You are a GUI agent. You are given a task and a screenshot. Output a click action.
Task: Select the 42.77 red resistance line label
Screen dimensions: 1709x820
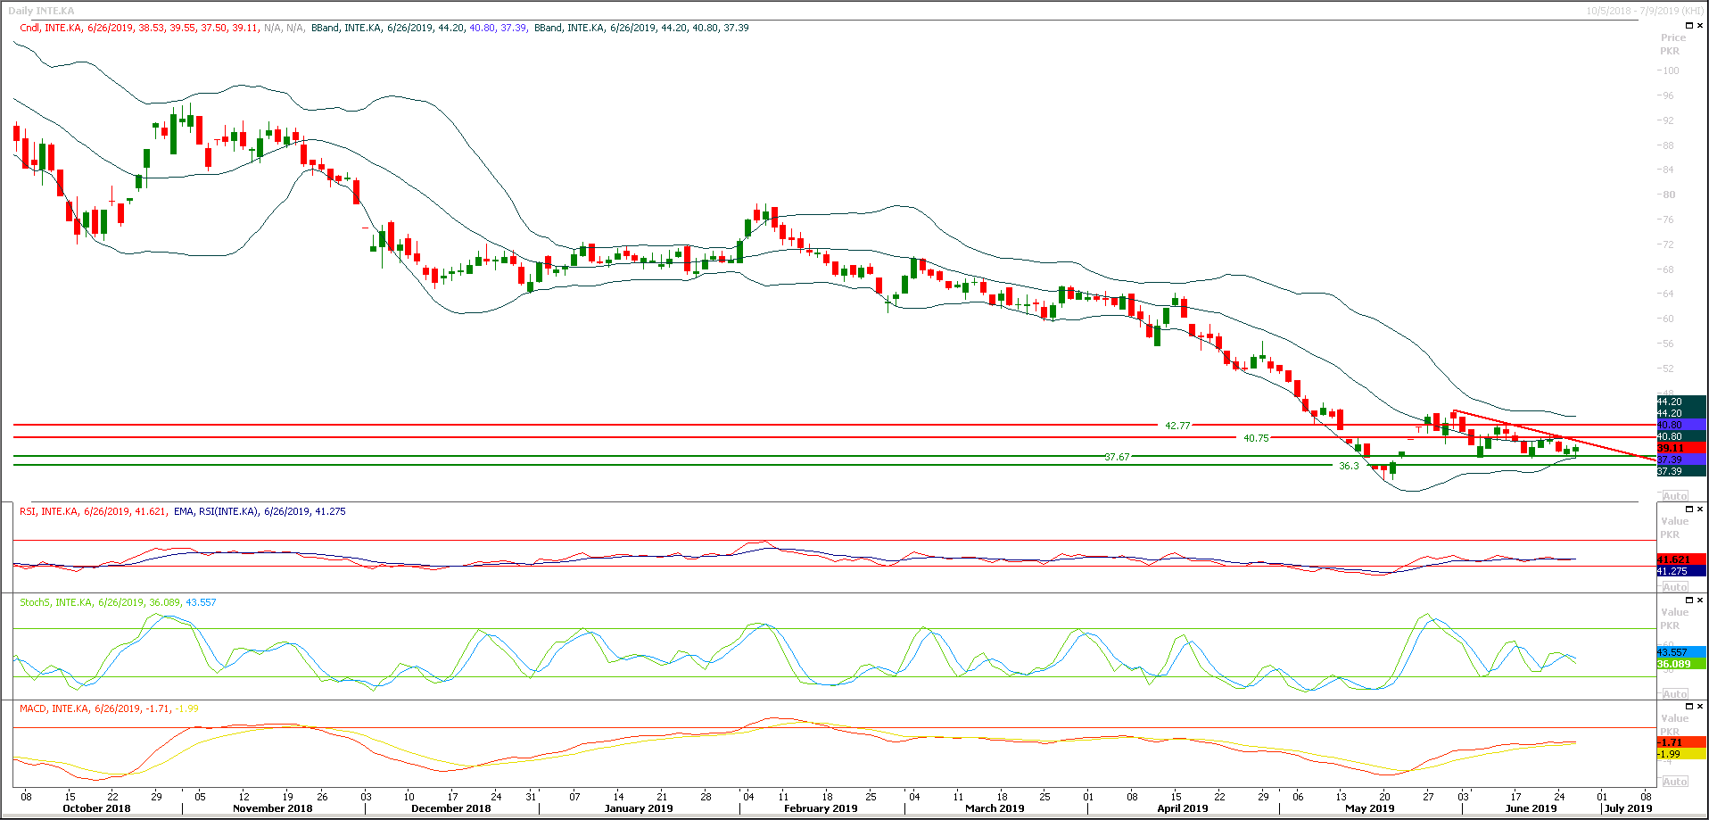[x=1177, y=426]
